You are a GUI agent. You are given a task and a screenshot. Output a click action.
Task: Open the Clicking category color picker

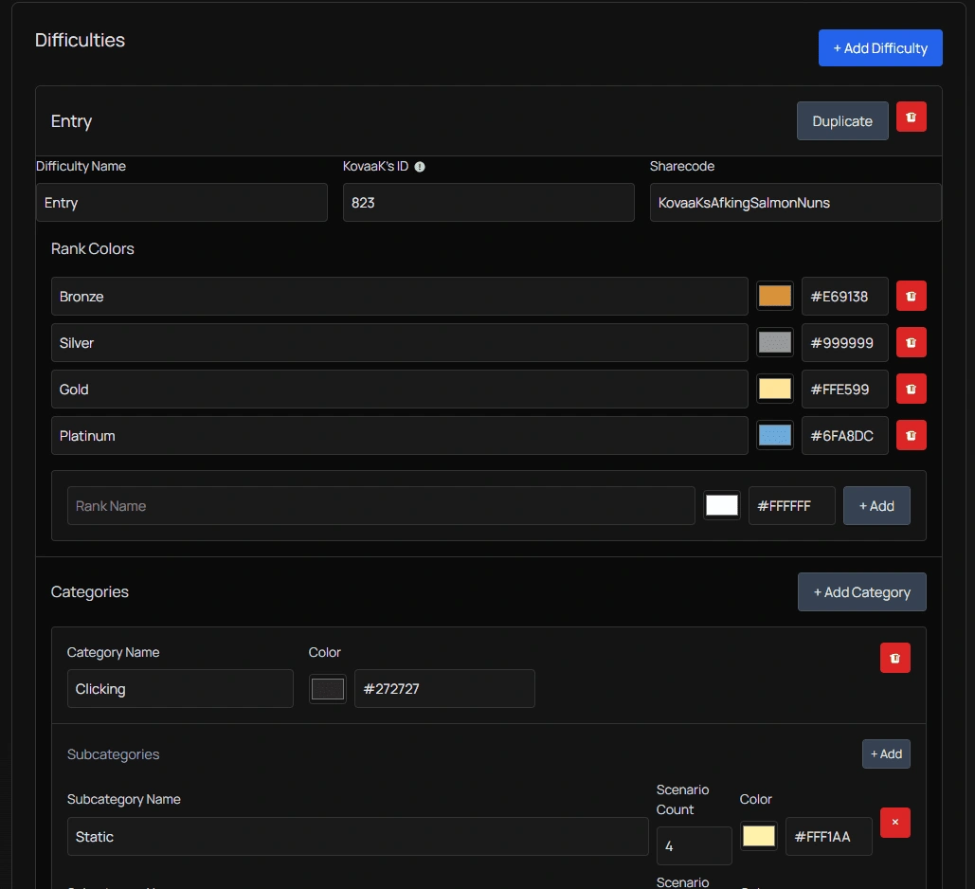327,688
